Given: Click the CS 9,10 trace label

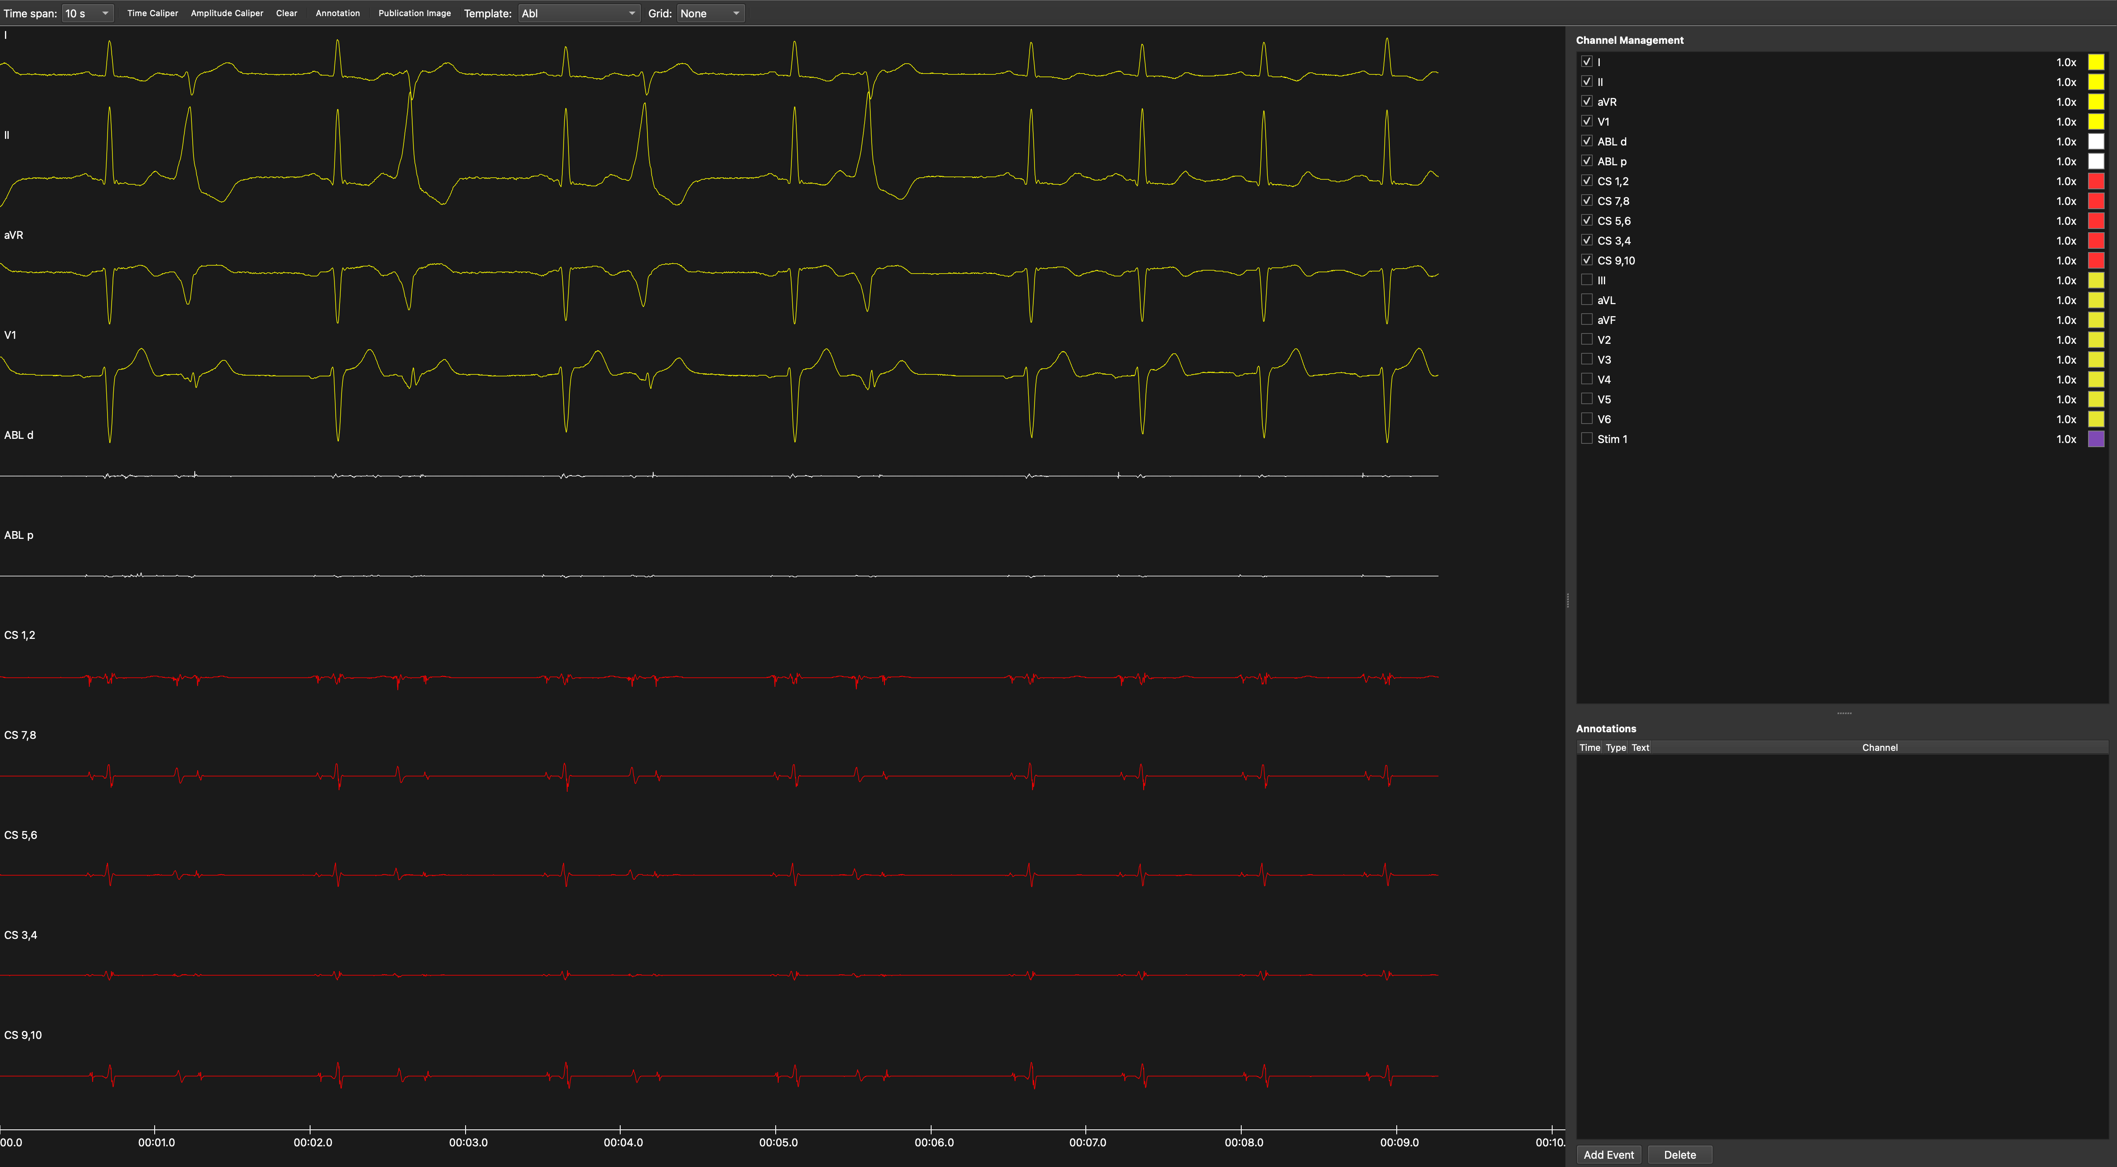Looking at the screenshot, I should pos(23,1035).
